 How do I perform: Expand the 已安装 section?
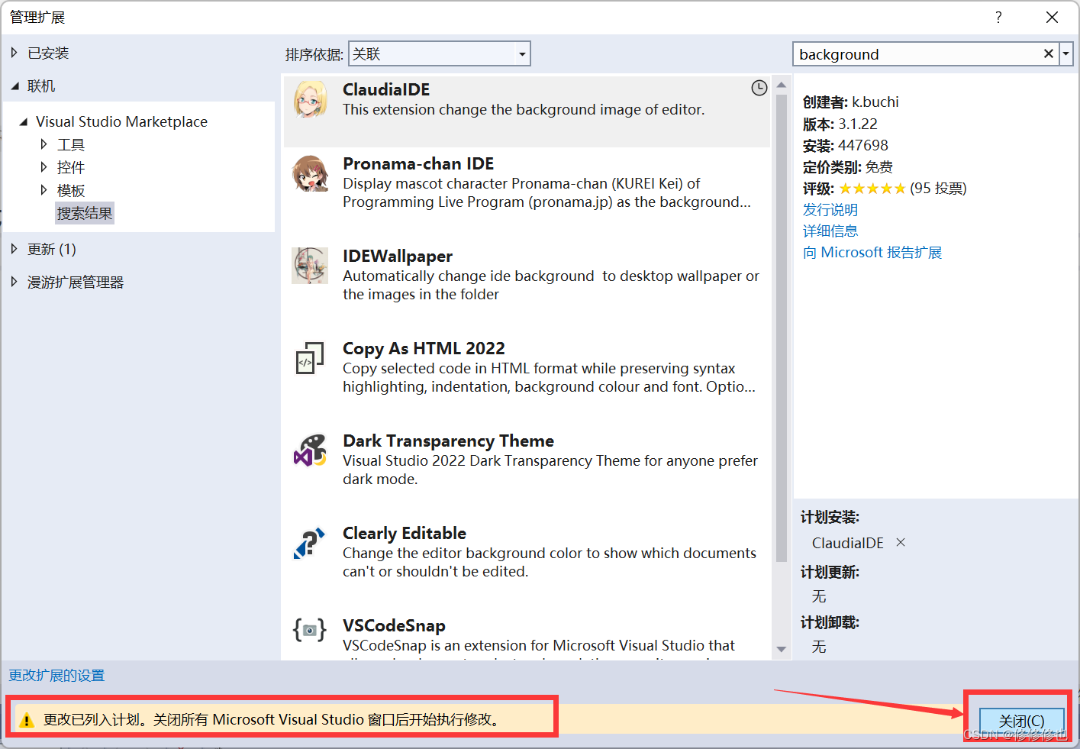pyautogui.click(x=14, y=53)
